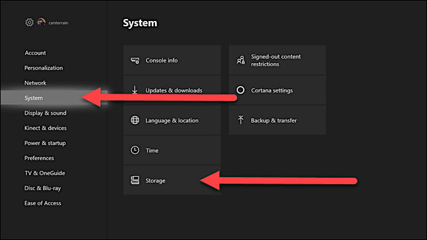Open the Account settings category
Screen dimensions: 427x240
click(x=35, y=52)
